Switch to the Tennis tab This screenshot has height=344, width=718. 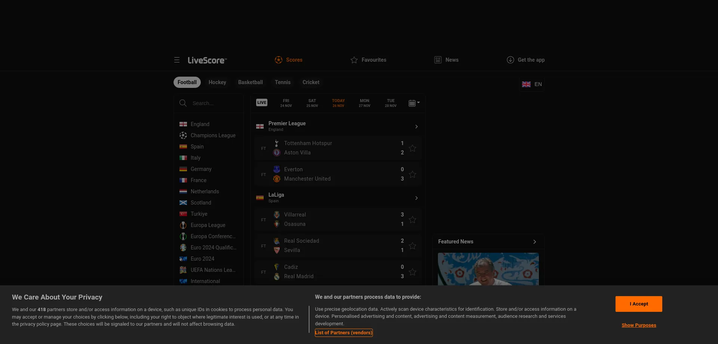click(283, 82)
